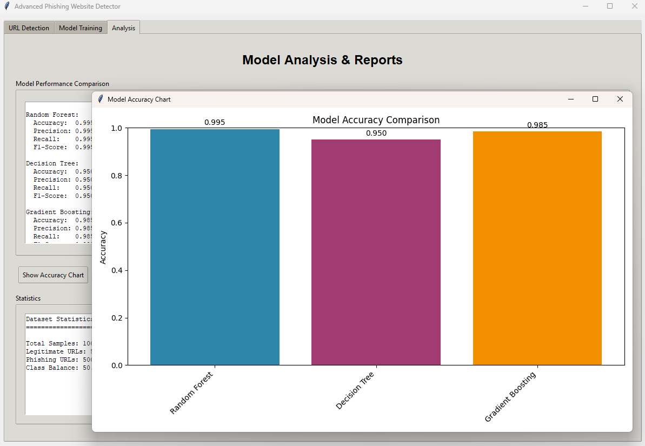Close the Model Accuracy Chart window
Screen dimensions: 645x446
pos(620,99)
